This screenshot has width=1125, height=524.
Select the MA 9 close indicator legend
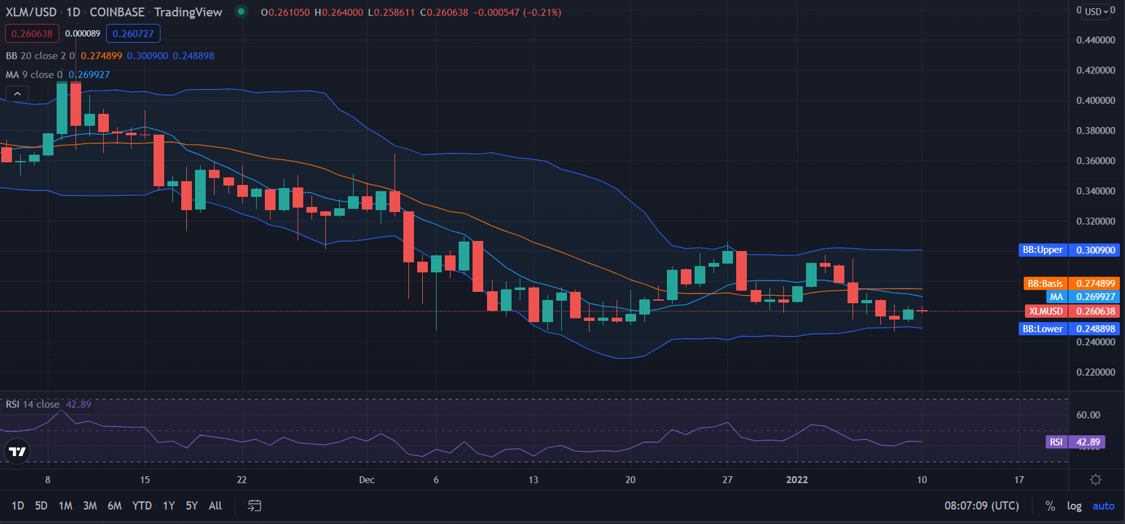point(34,74)
